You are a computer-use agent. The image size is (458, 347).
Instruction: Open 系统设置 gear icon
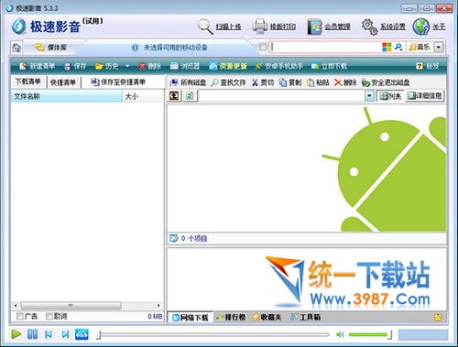coord(369,27)
